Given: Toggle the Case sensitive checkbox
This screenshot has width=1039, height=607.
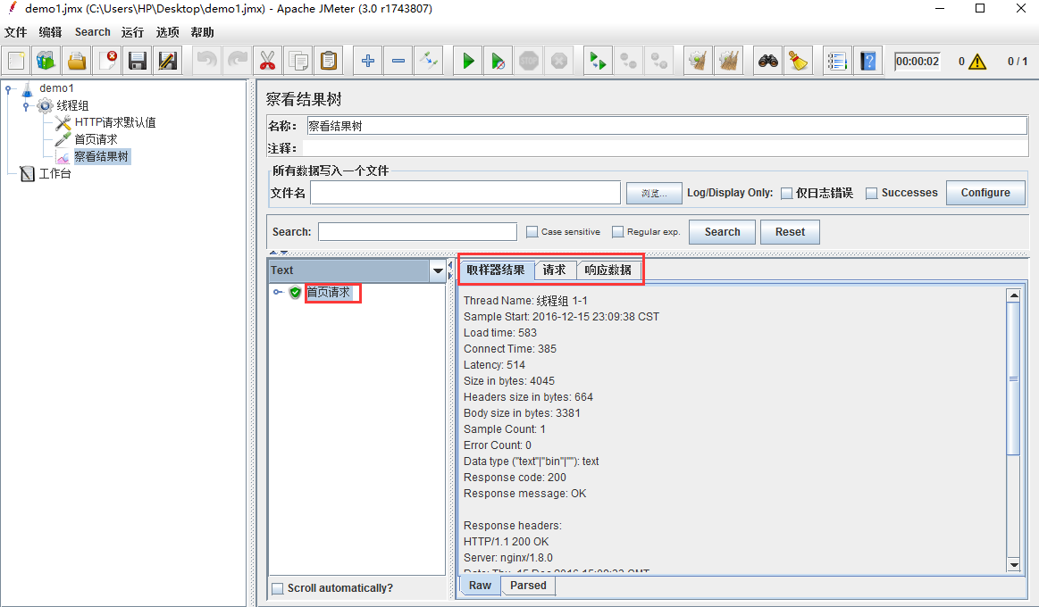Looking at the screenshot, I should pyautogui.click(x=532, y=232).
